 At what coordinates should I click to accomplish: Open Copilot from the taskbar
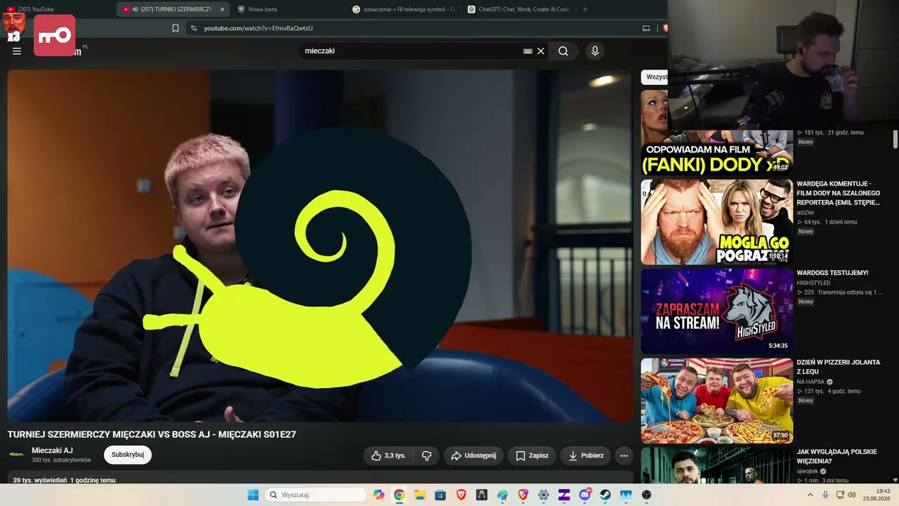[379, 495]
